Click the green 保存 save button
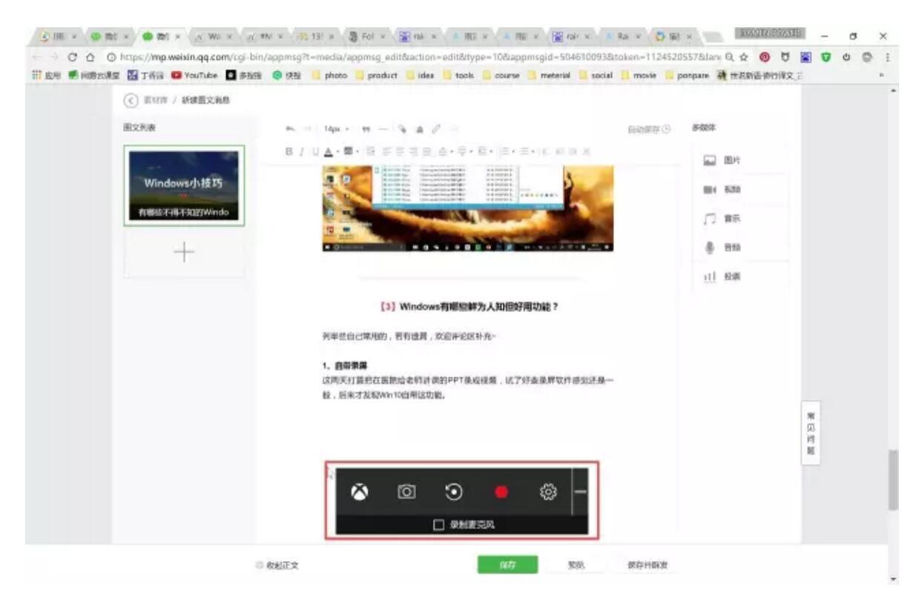This screenshot has width=913, height=601. pyautogui.click(x=507, y=565)
